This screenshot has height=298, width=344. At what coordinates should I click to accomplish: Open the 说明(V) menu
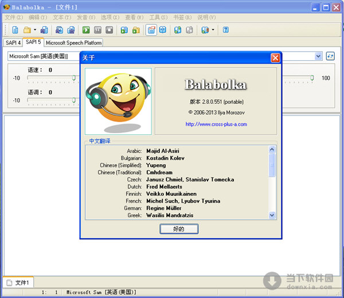click(x=206, y=17)
